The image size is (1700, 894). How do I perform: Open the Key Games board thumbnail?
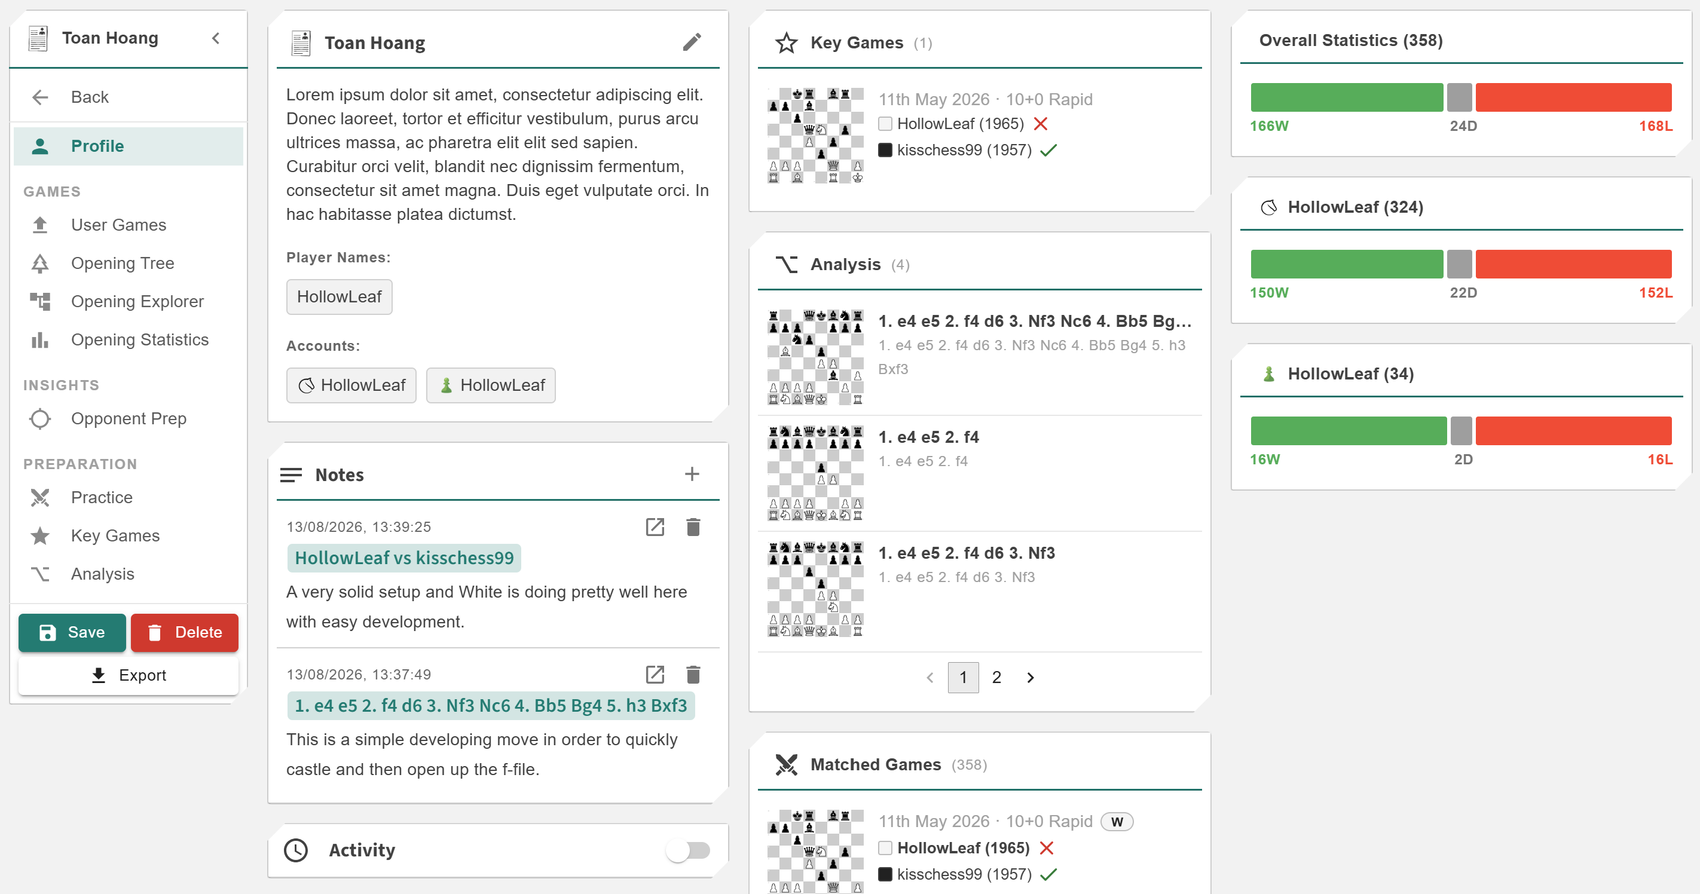tap(815, 135)
